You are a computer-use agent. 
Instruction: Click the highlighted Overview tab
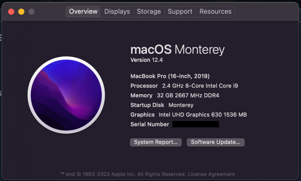click(x=83, y=11)
